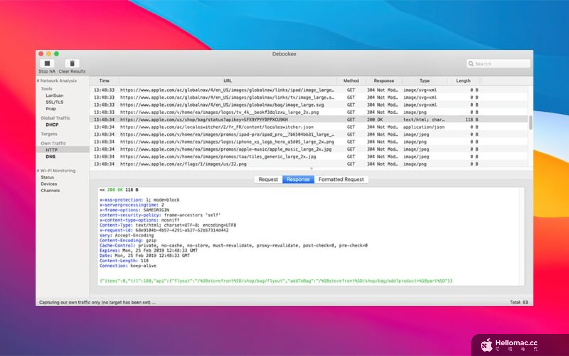Select DNS under Own Traffic
The width and height of the screenshot is (569, 356).
click(50, 157)
